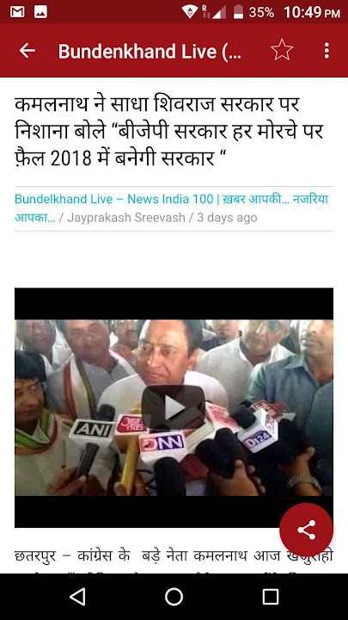
Task: Tap the cellular signal strength icon
Action: pyautogui.click(x=219, y=12)
